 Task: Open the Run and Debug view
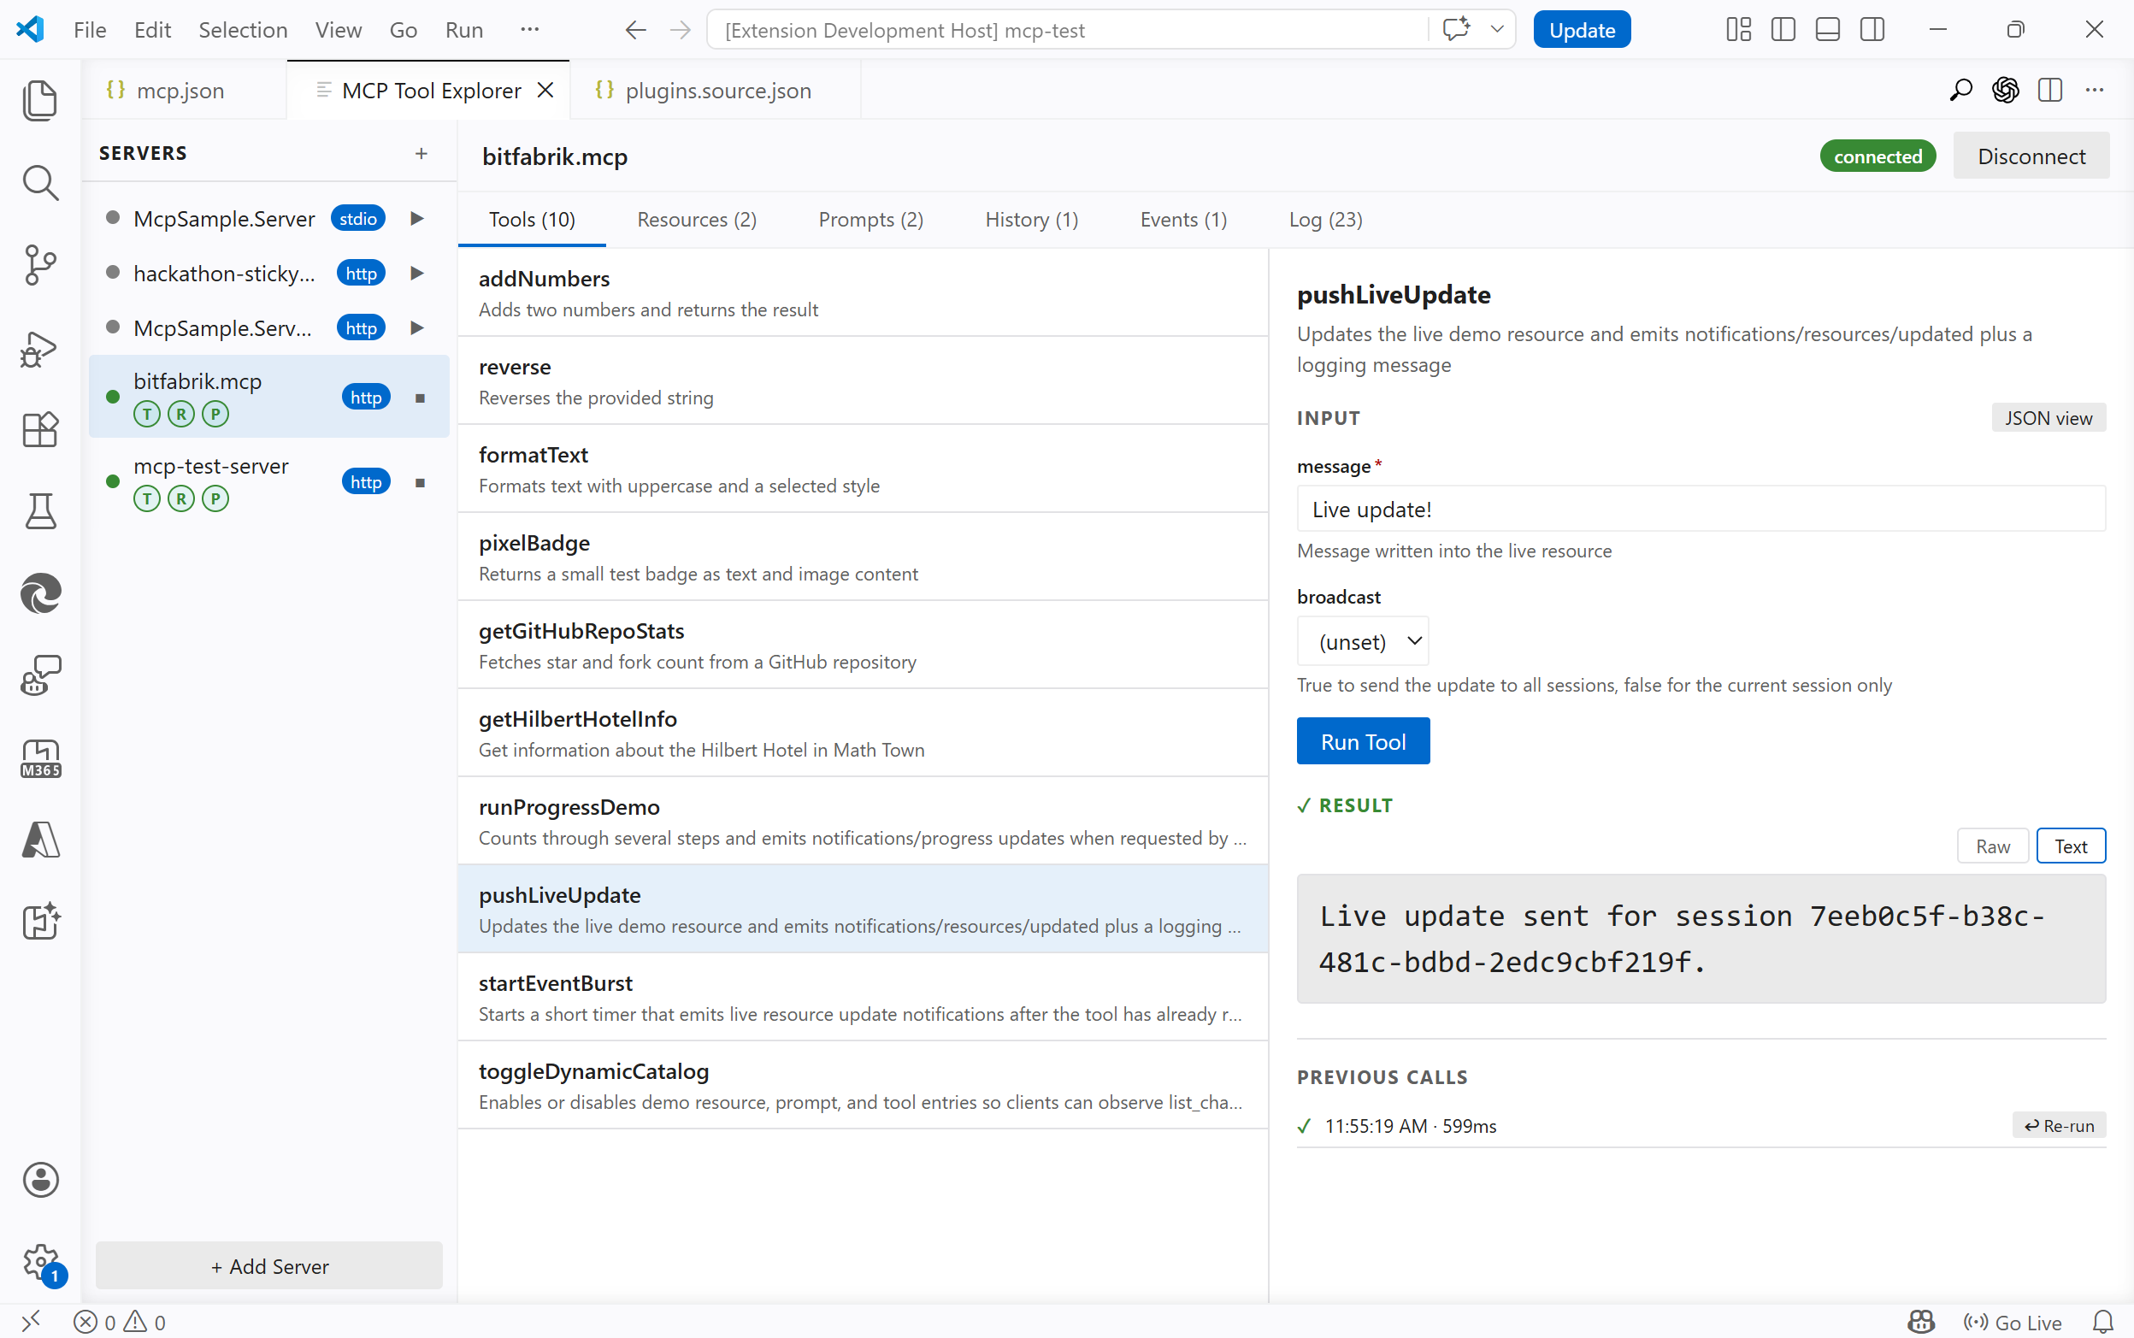(x=40, y=348)
